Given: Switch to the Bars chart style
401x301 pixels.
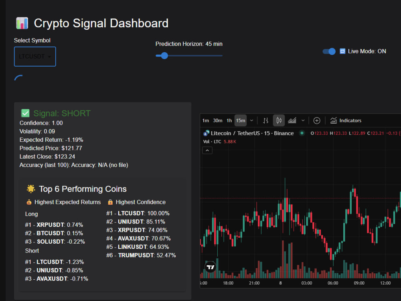Looking at the screenshot, I should [x=266, y=120].
